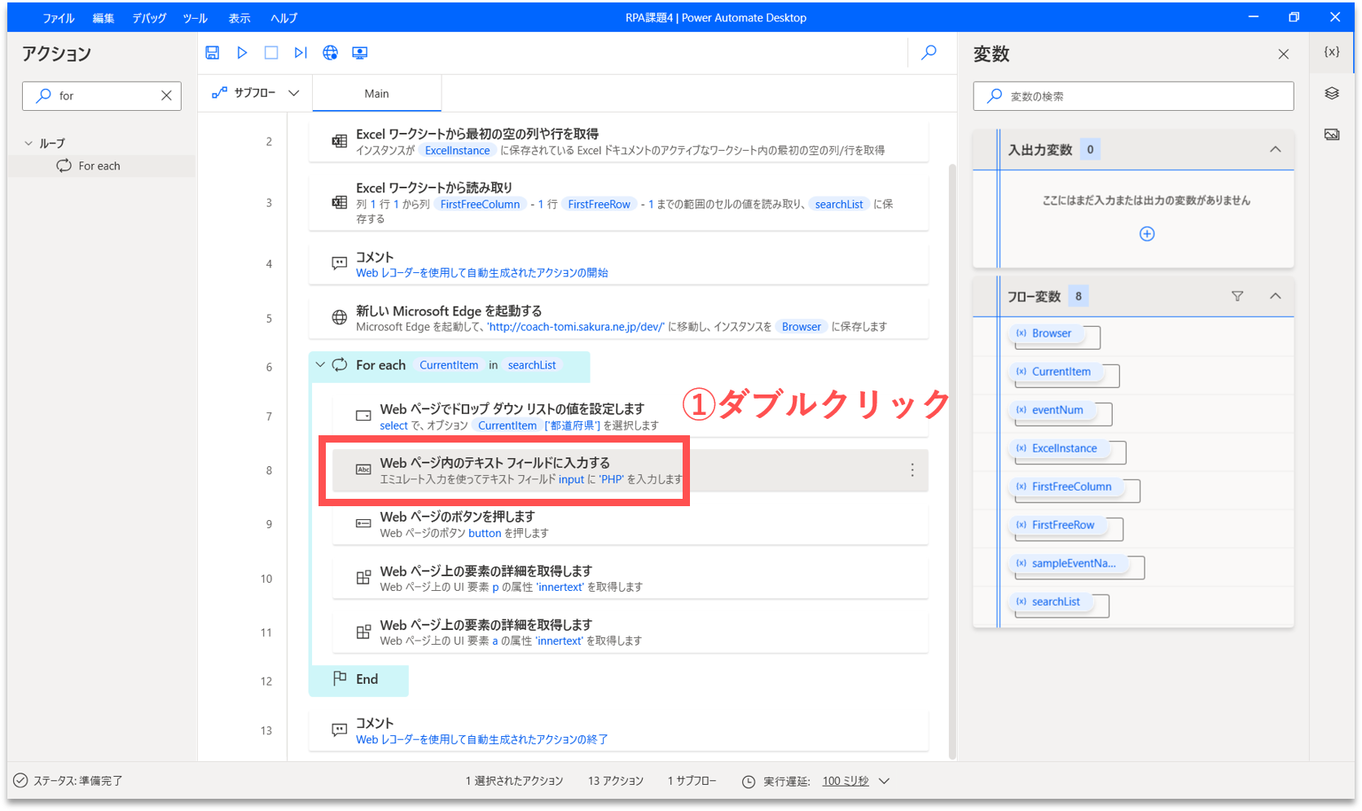The image size is (1362, 811).
Task: Clear the actions search field
Action: pyautogui.click(x=166, y=95)
